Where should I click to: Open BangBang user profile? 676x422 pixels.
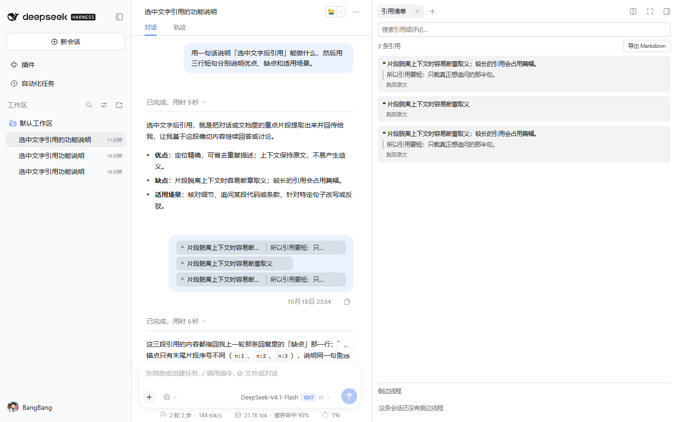(30, 407)
